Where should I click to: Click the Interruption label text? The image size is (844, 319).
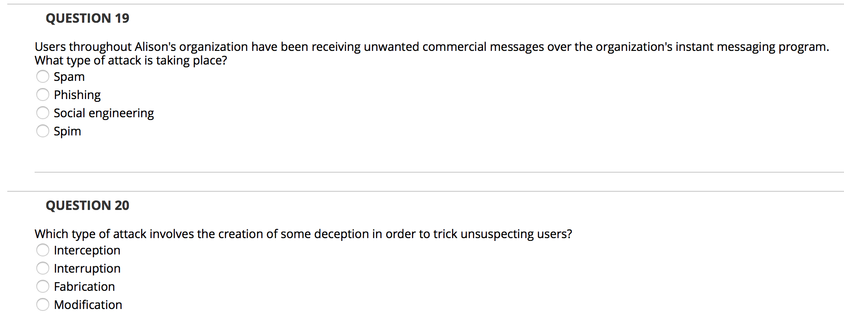[87, 268]
